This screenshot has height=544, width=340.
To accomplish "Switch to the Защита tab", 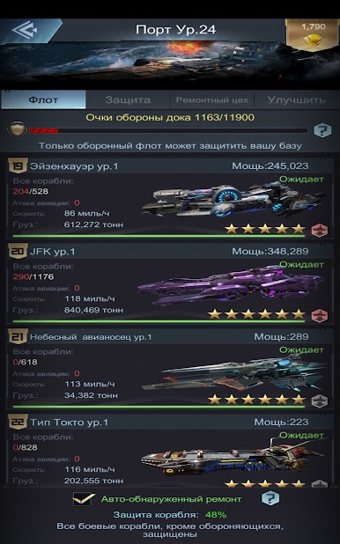I will point(128,100).
